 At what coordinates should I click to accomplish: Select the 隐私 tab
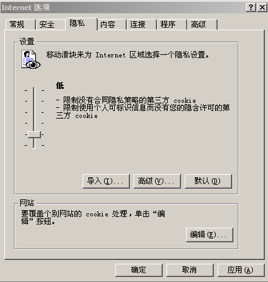pyautogui.click(x=81, y=24)
